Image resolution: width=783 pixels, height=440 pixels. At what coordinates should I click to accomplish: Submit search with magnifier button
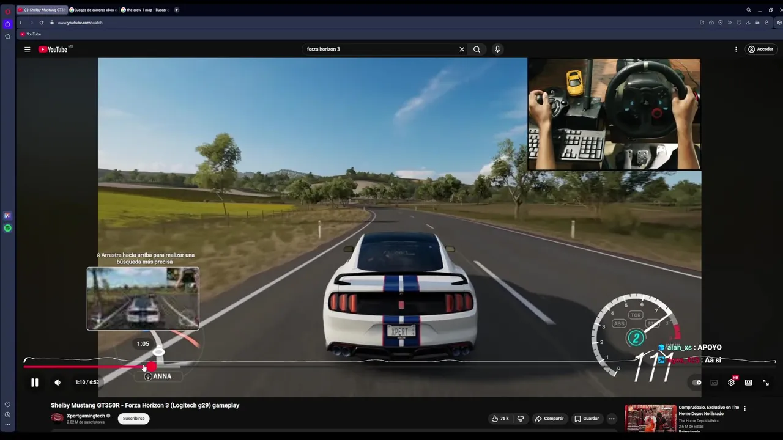tap(477, 50)
